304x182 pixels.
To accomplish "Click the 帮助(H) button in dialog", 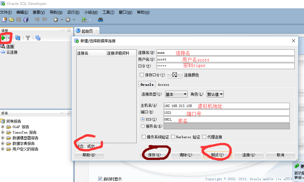I will (89, 155).
